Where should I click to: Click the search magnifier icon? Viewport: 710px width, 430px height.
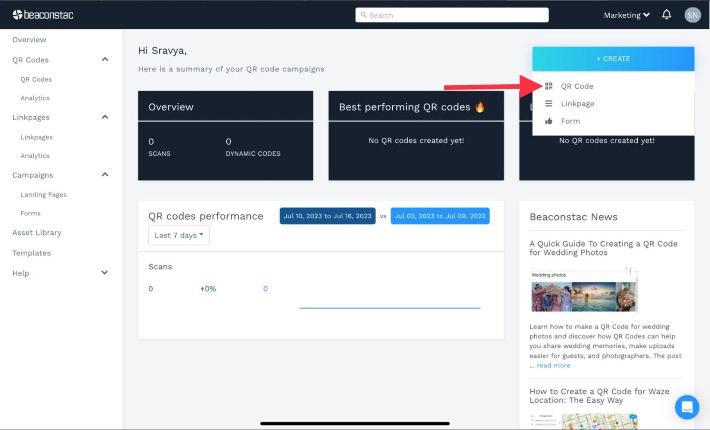363,15
